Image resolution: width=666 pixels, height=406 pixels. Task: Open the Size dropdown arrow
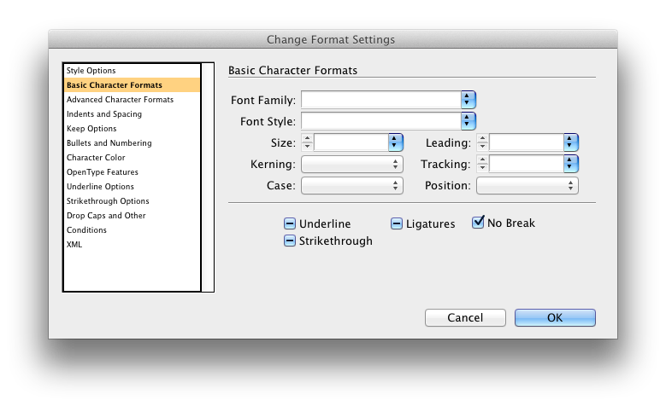(396, 142)
